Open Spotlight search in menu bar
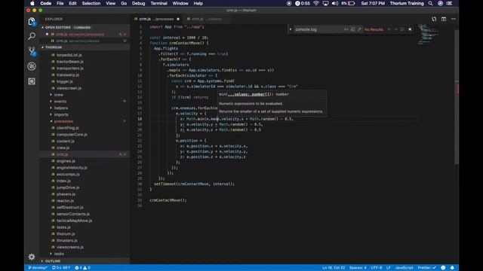The height and width of the screenshot is (271, 483). click(430, 3)
